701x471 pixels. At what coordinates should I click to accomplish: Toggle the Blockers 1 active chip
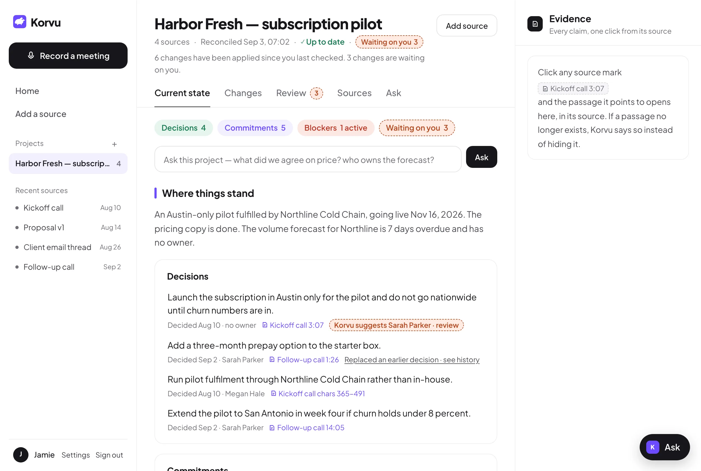(335, 128)
